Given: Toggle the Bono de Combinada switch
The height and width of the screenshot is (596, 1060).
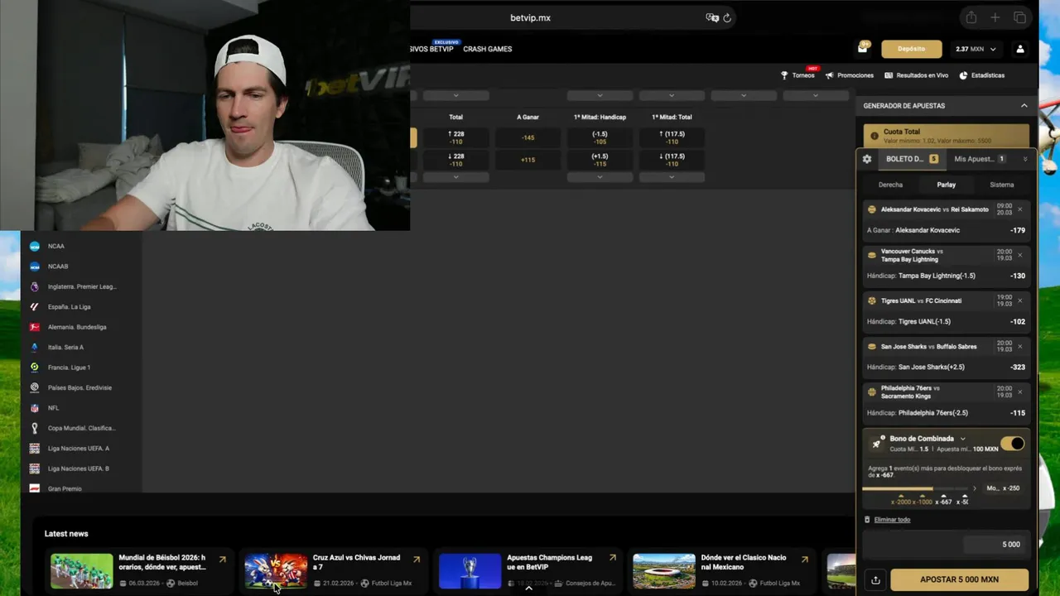Looking at the screenshot, I should pos(1012,444).
